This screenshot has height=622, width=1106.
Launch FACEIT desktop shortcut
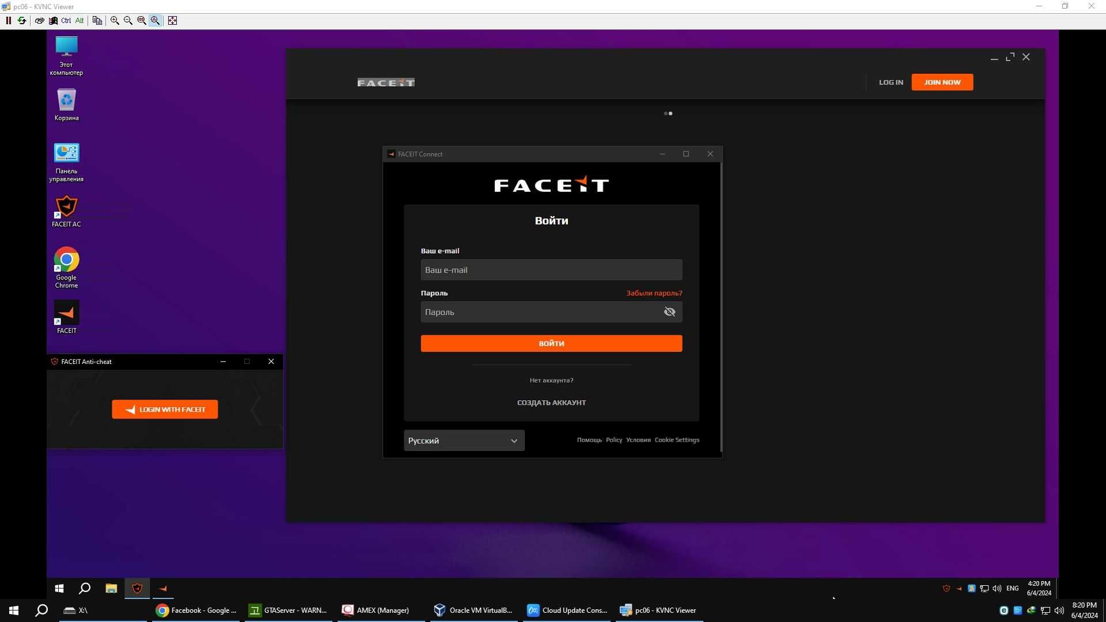click(66, 317)
